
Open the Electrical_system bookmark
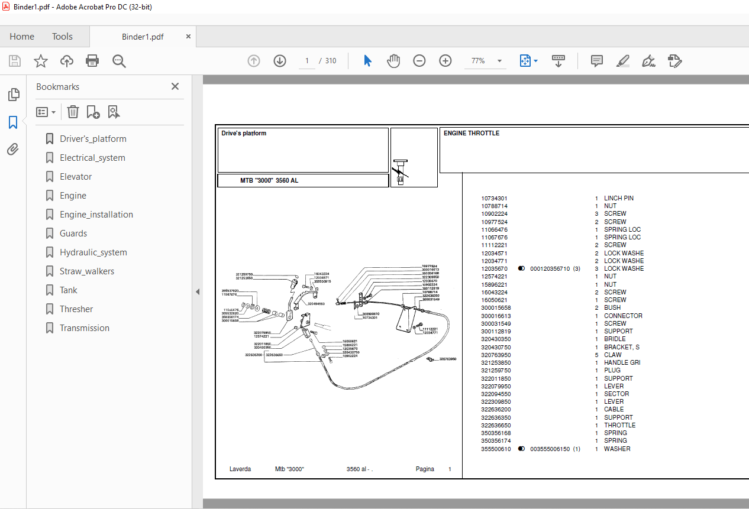92,158
